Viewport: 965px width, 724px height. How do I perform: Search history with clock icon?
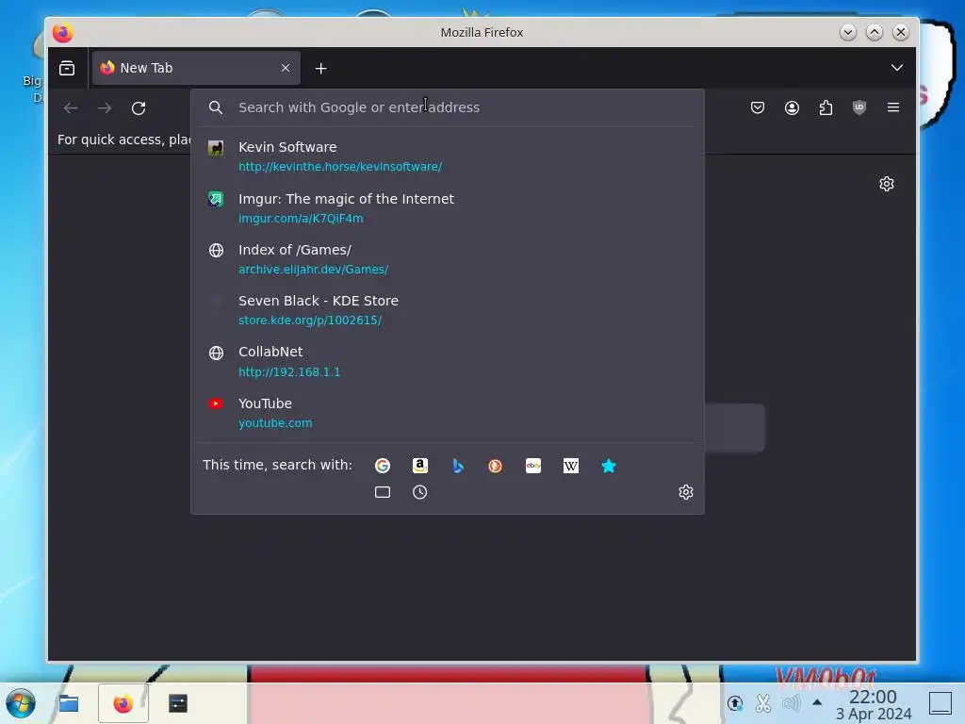pos(419,492)
